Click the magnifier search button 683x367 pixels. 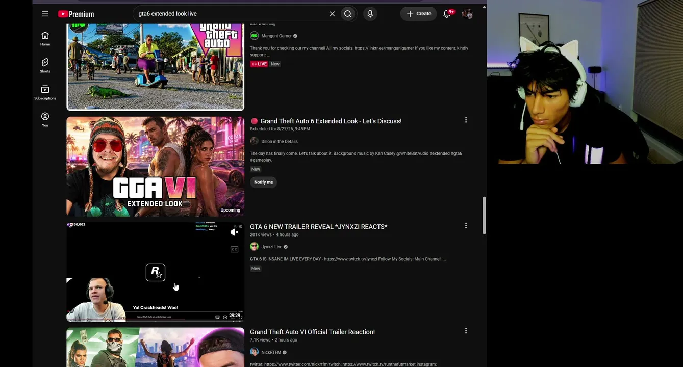pyautogui.click(x=348, y=14)
